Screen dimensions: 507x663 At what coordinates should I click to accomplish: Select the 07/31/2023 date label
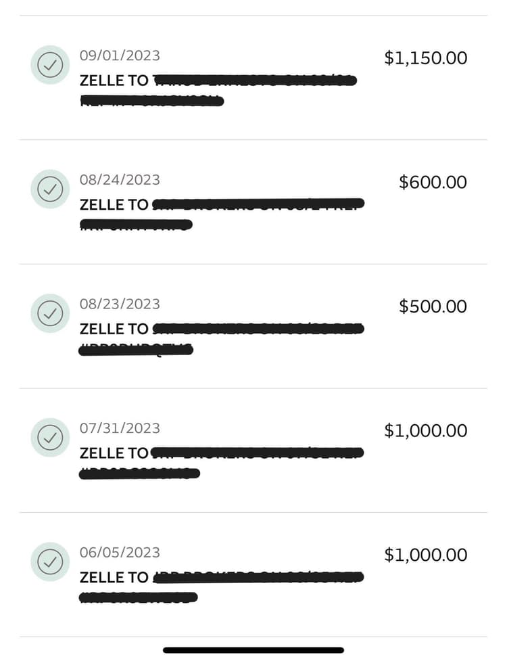coord(120,428)
